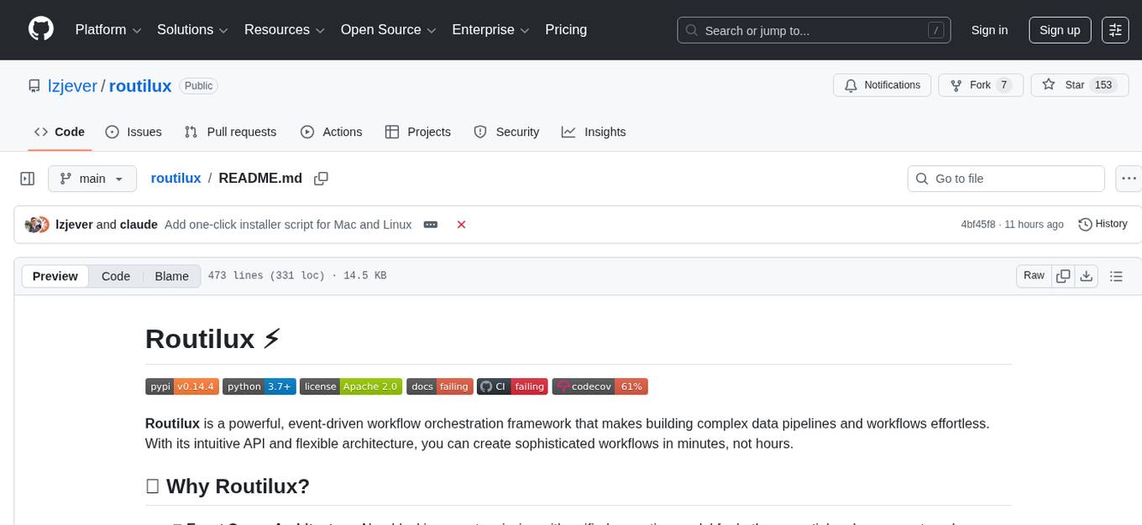Viewport: 1142px width, 525px height.
Task: Copy raw file contents icon
Action: 1063,275
